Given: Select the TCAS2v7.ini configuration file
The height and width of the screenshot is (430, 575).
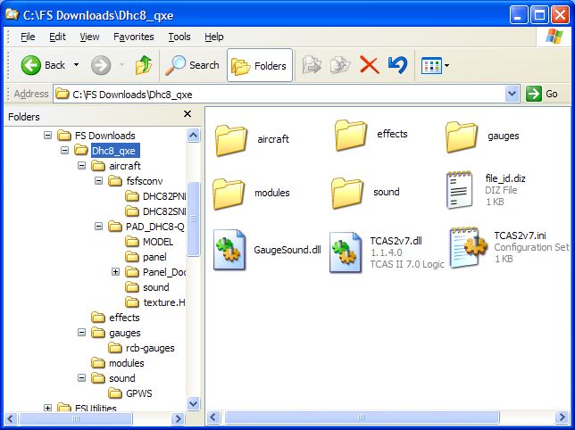Looking at the screenshot, I should coord(467,247).
